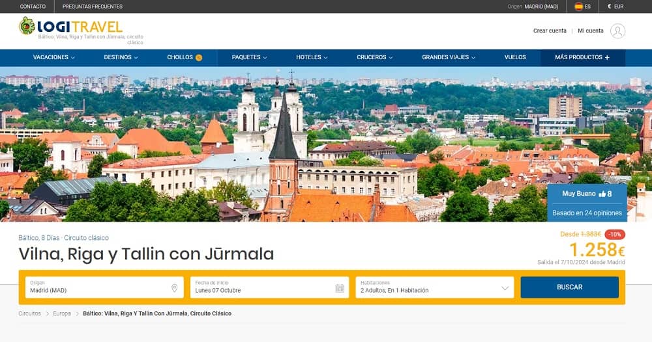Screen dimensions: 652x342
Task: Expand the Hoteles menu chevron
Action: tap(325, 58)
